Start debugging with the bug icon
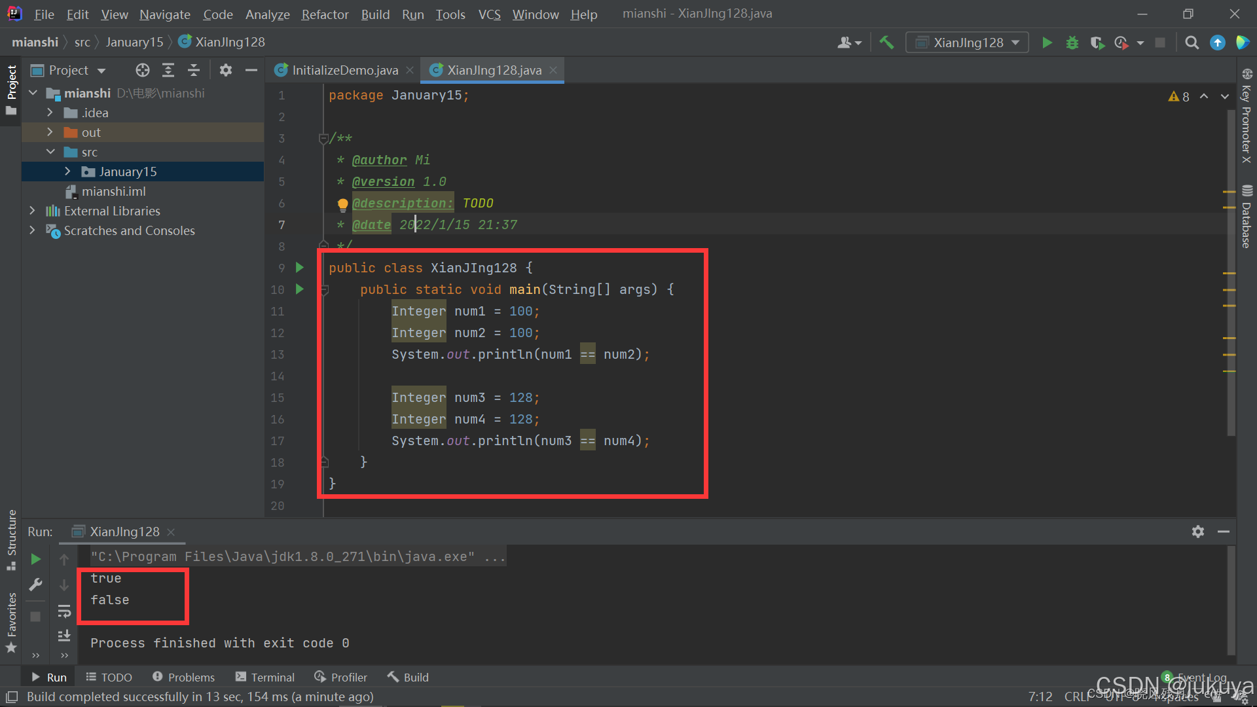This screenshot has width=1257, height=707. pyautogui.click(x=1072, y=43)
